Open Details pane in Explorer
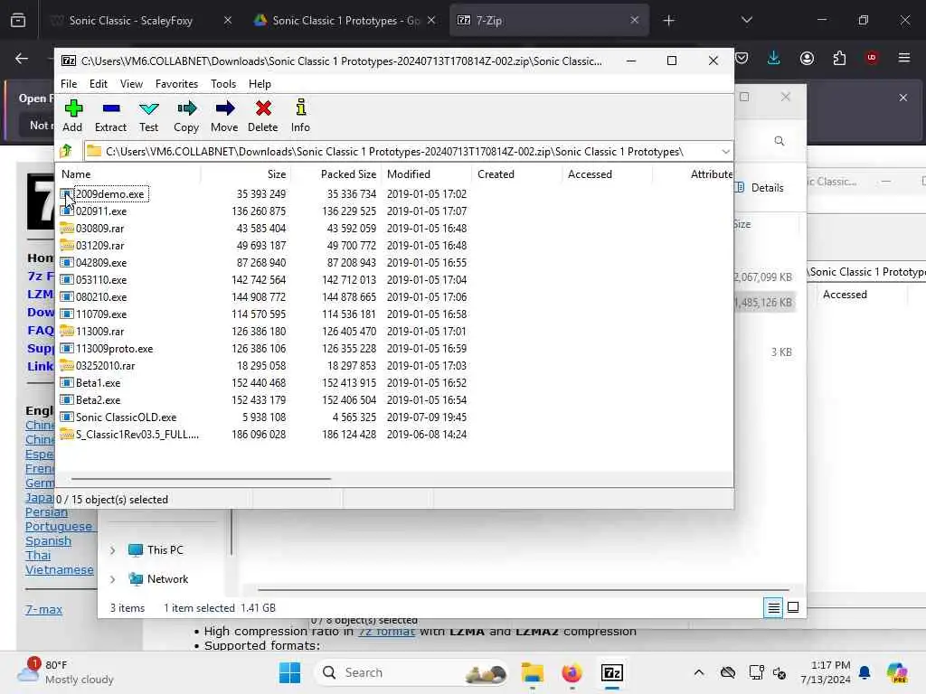The width and height of the screenshot is (926, 694). [x=761, y=188]
